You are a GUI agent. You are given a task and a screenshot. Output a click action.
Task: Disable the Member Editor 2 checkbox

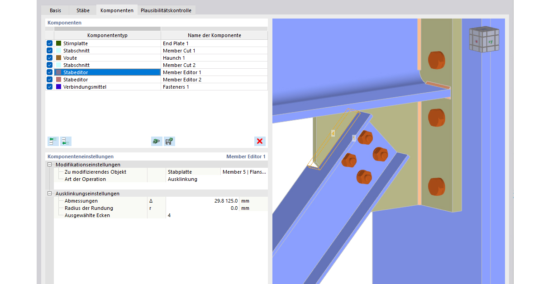[x=50, y=80]
